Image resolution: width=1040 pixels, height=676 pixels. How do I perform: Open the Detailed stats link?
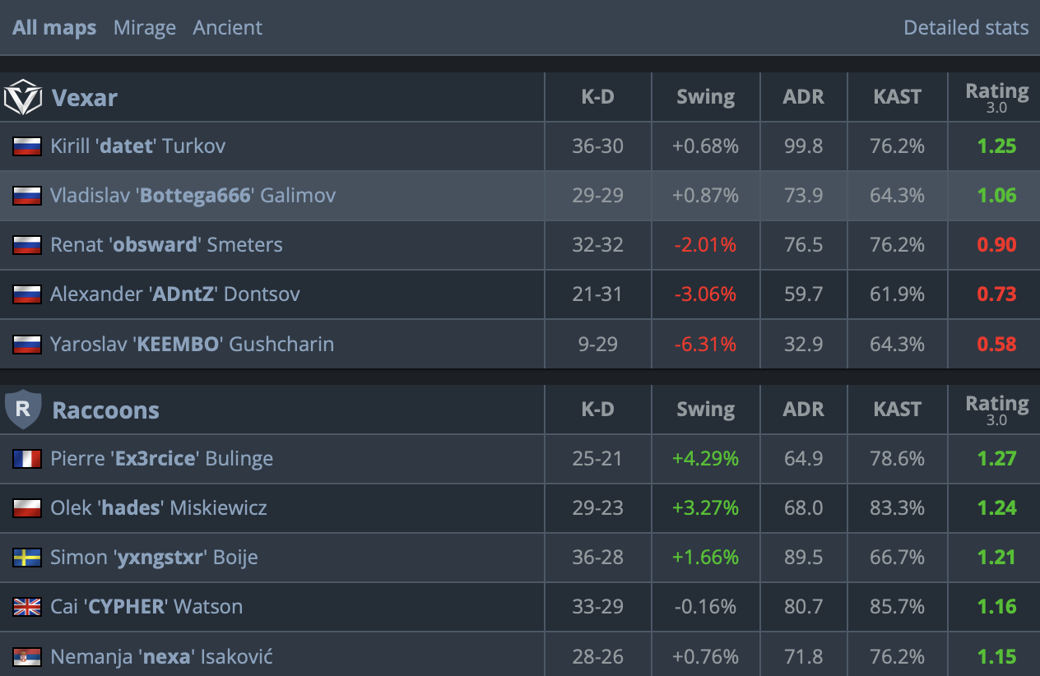[x=966, y=27]
